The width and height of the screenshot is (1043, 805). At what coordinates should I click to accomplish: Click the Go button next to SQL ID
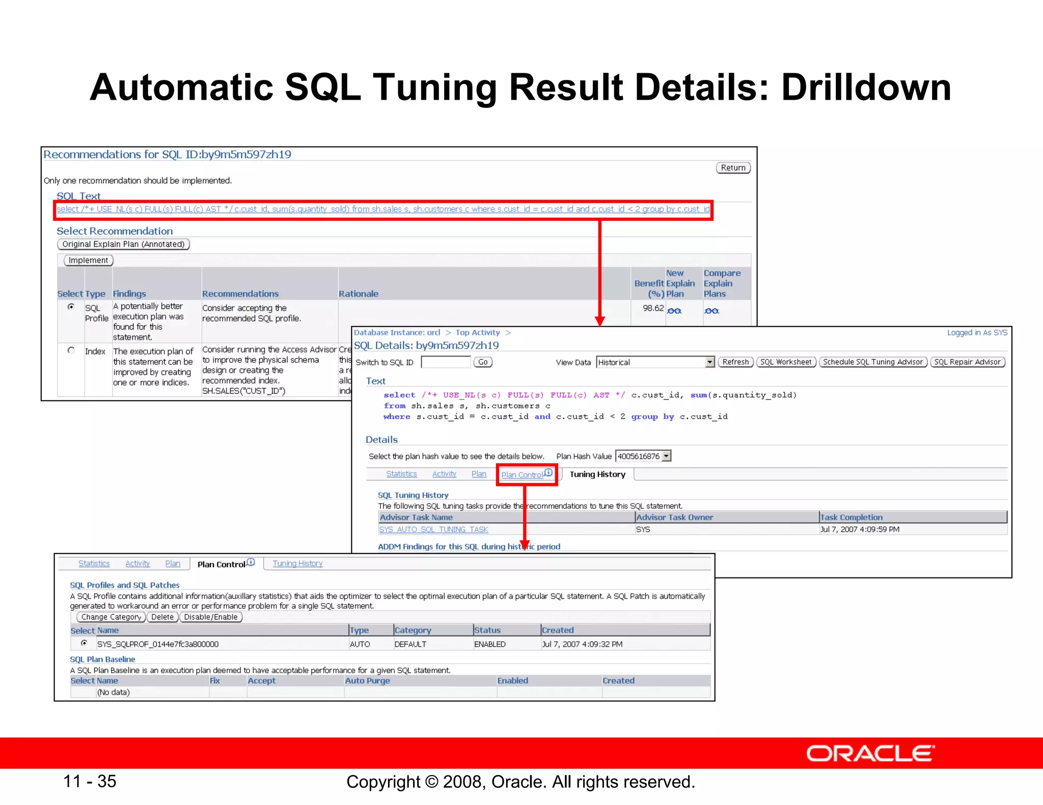click(x=483, y=362)
